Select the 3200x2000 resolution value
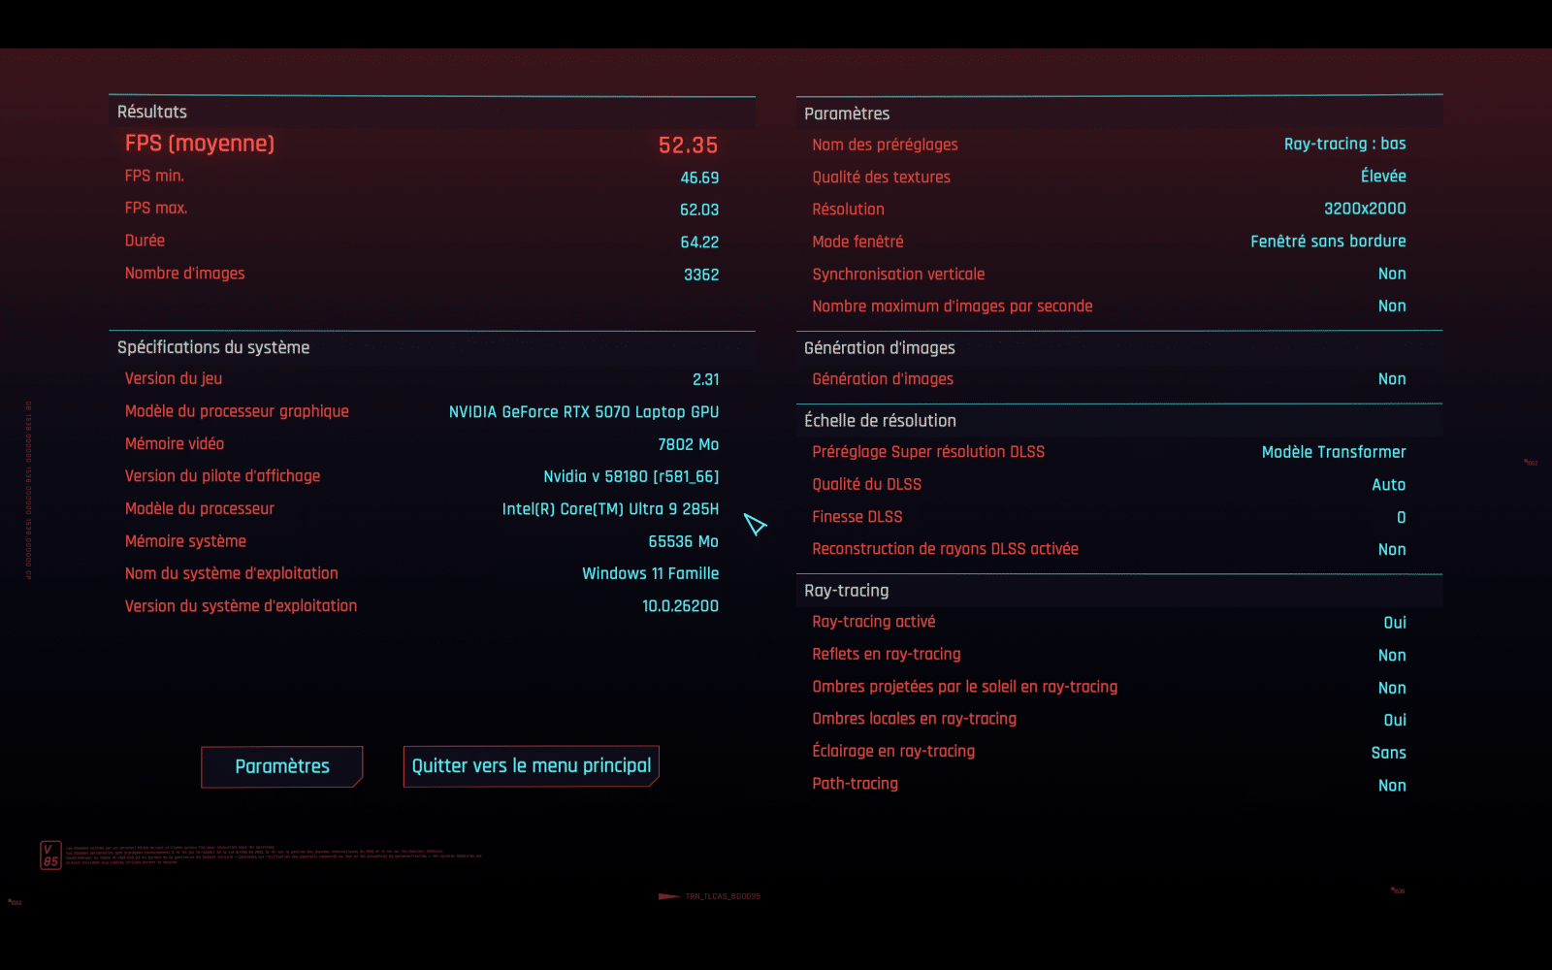 pos(1364,209)
